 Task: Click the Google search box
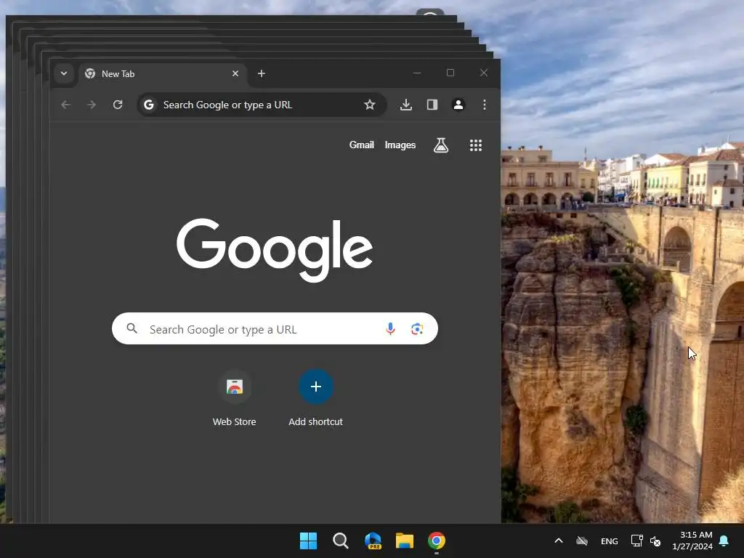click(x=275, y=328)
